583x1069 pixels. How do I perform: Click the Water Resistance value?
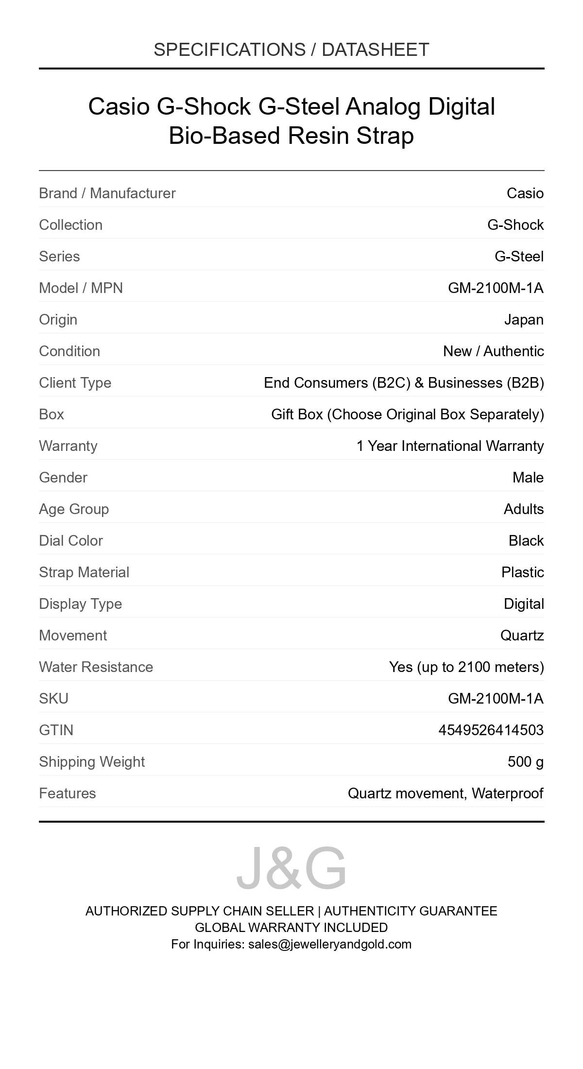pos(466,667)
